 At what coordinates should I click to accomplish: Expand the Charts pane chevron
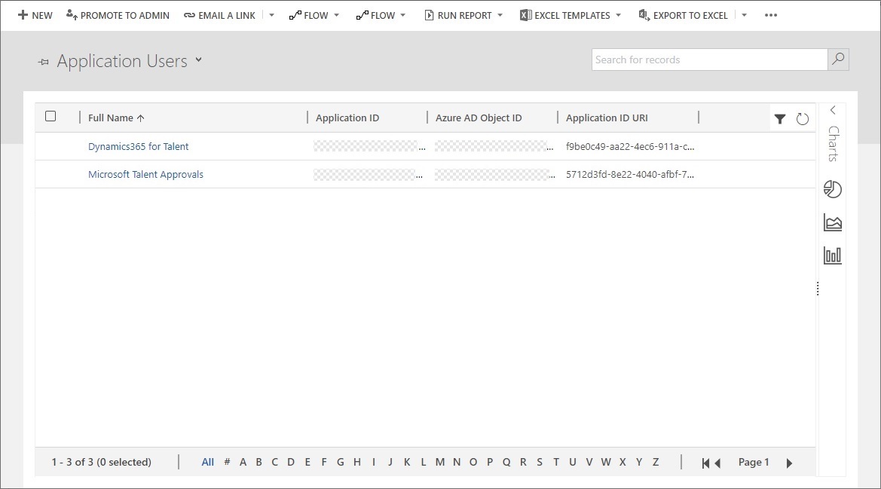coord(833,110)
